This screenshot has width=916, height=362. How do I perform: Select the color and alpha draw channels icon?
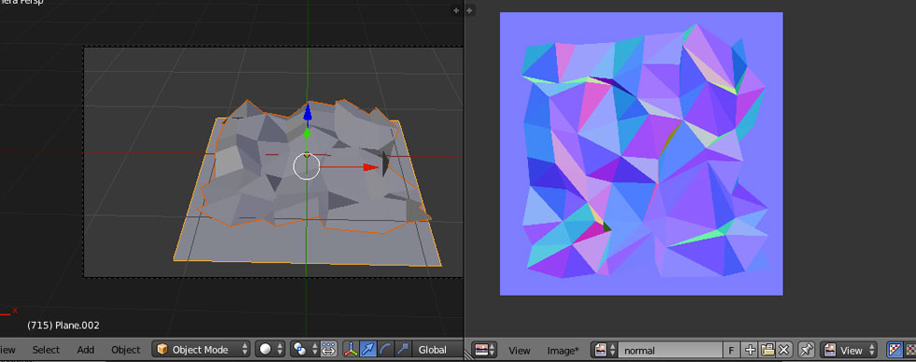point(895,350)
